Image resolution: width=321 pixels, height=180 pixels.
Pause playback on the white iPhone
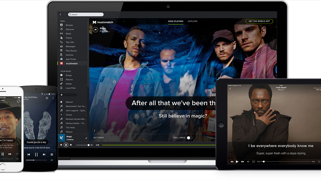[3, 154]
